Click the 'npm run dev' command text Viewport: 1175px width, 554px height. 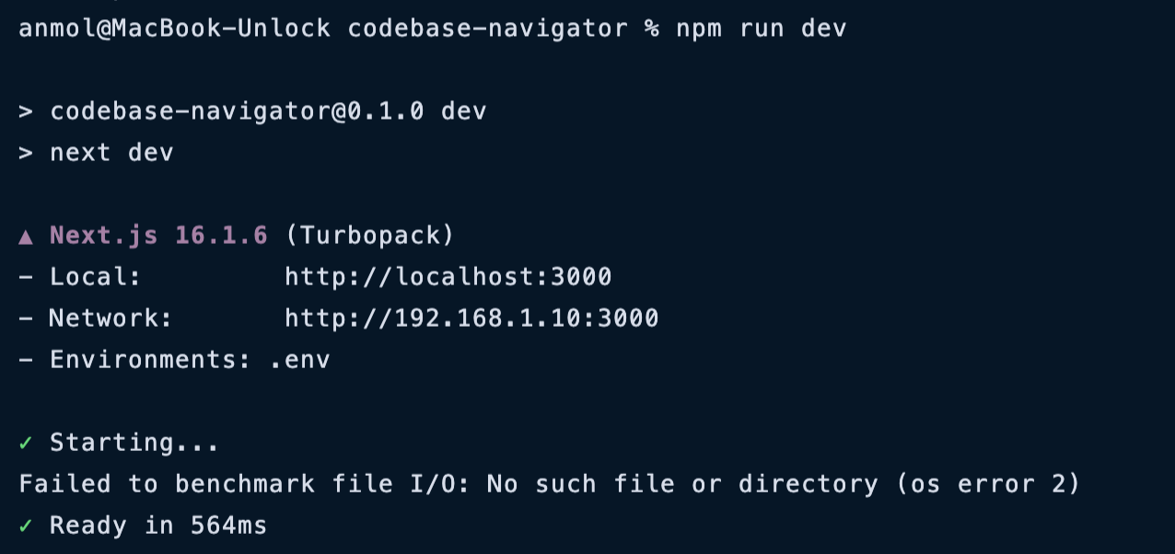pos(761,29)
